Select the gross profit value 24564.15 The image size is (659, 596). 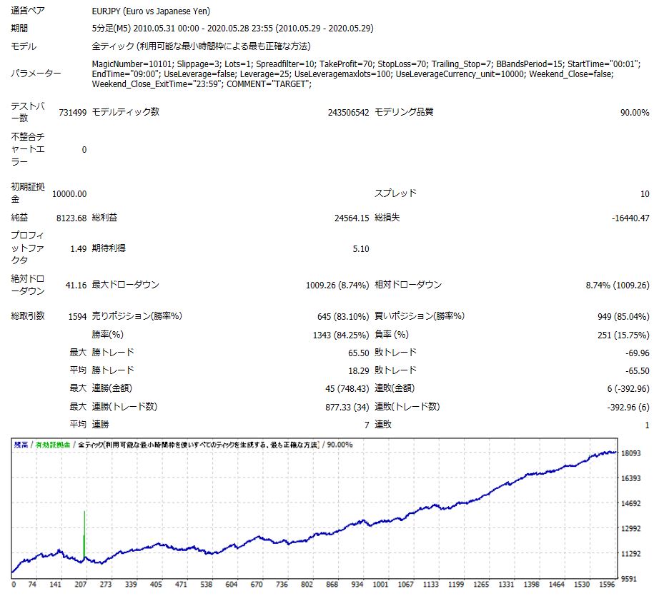352,218
